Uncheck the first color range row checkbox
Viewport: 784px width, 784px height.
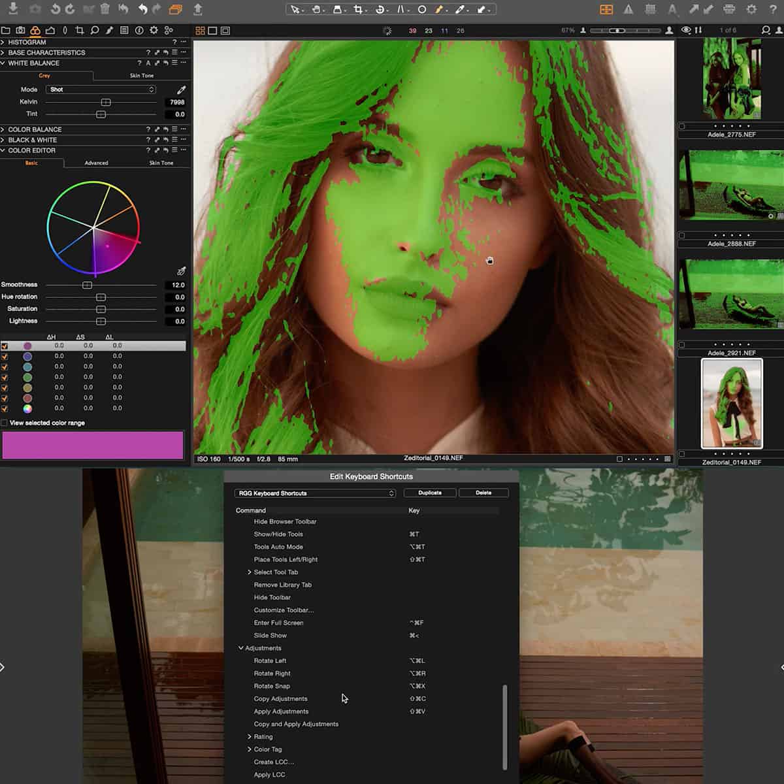(5, 345)
